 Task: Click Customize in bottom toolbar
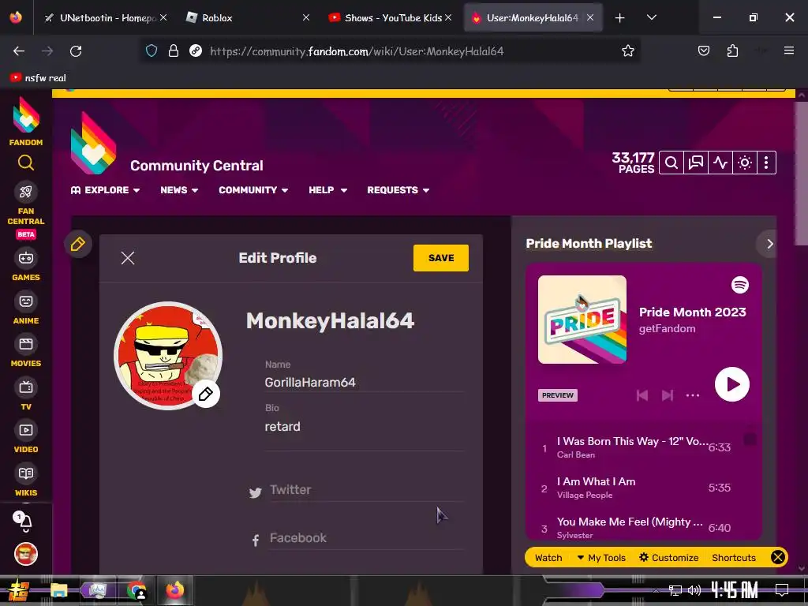tap(669, 558)
